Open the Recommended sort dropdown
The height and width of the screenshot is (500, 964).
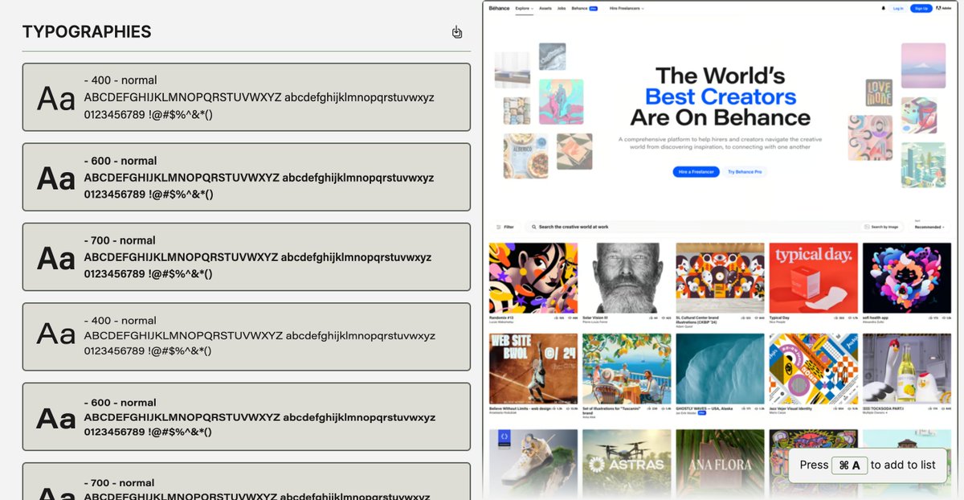pos(929,227)
